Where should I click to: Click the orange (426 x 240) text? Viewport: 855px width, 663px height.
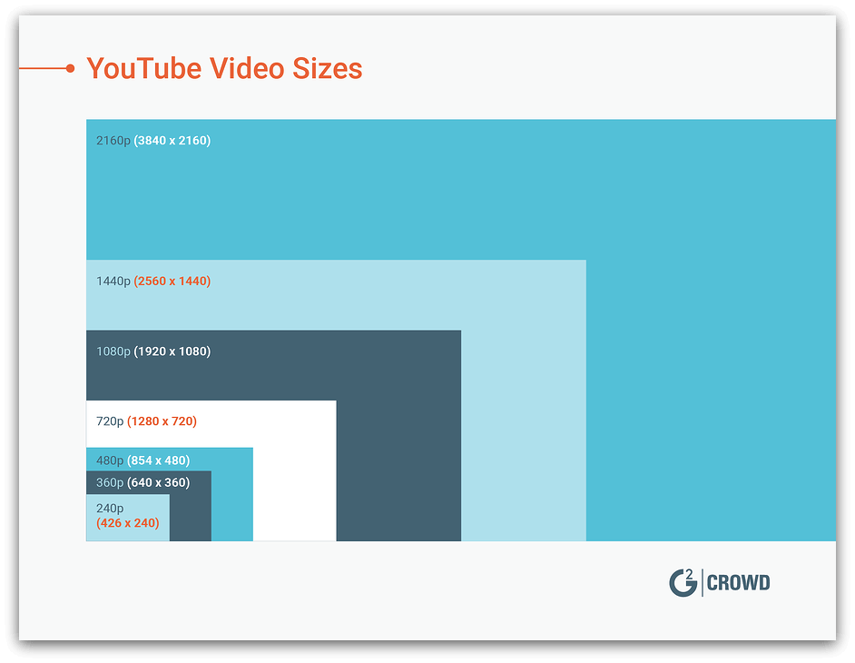(x=127, y=523)
